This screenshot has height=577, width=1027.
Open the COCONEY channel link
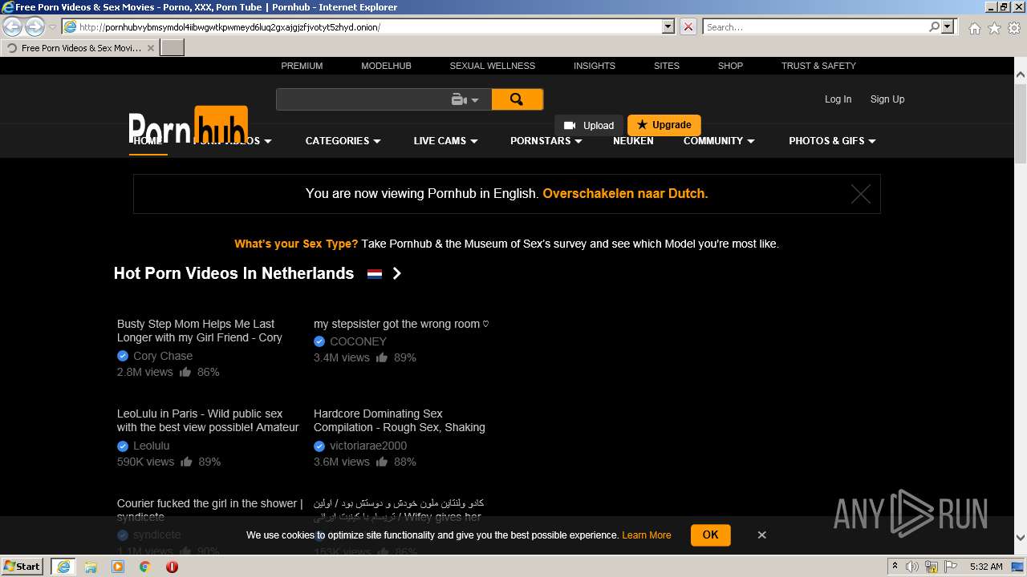point(358,341)
